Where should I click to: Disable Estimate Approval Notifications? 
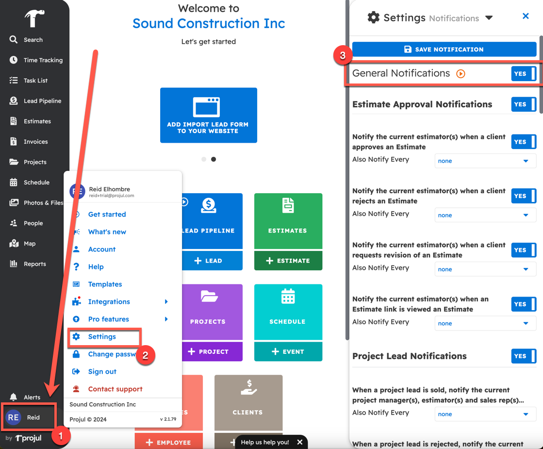523,104
